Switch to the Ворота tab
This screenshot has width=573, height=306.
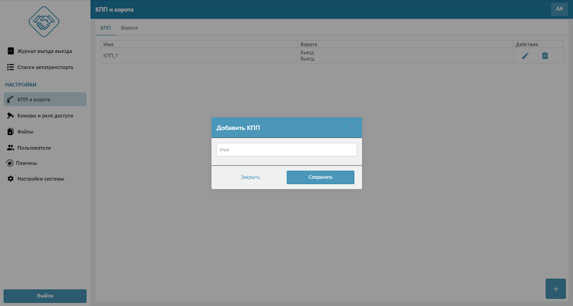[x=129, y=28]
